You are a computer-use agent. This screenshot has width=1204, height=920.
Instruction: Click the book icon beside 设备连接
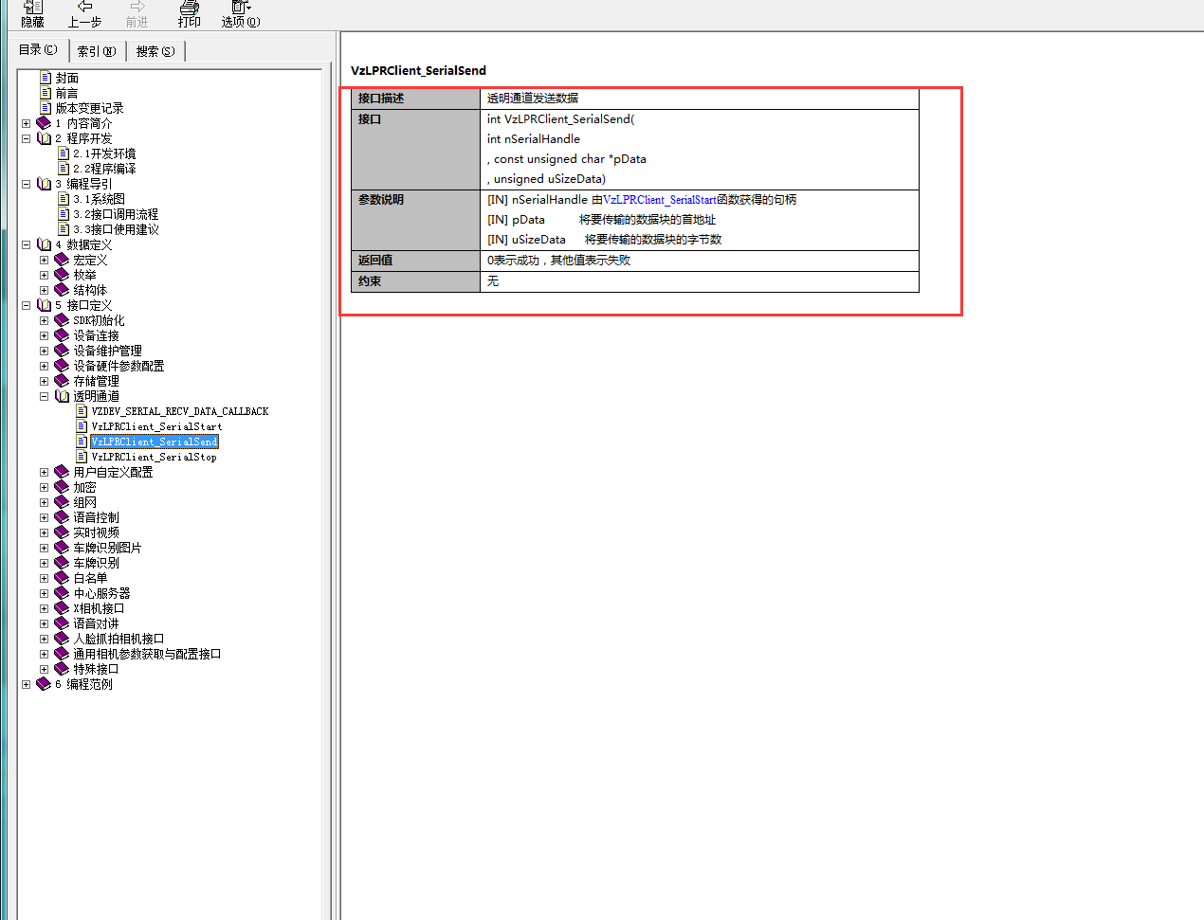point(62,335)
